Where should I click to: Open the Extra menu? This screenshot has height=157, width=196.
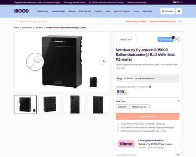pyautogui.click(x=136, y=11)
